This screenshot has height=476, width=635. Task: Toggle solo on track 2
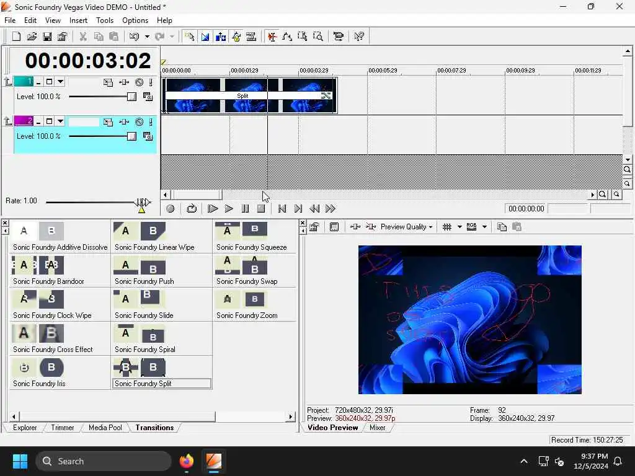click(x=151, y=122)
